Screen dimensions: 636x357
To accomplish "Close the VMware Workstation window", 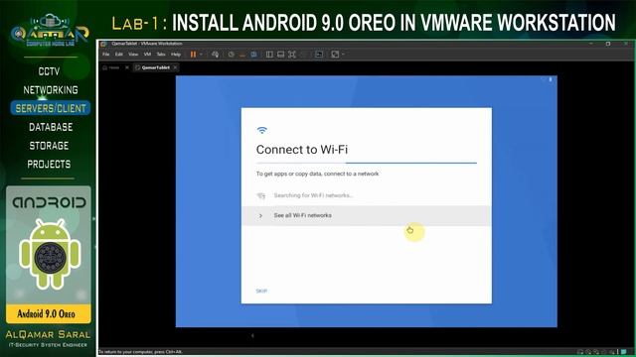I will pyautogui.click(x=626, y=44).
